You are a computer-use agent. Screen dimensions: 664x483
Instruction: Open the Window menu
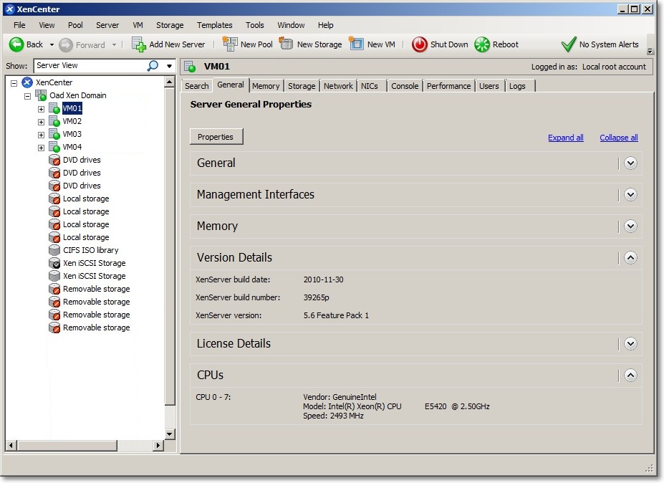point(291,25)
